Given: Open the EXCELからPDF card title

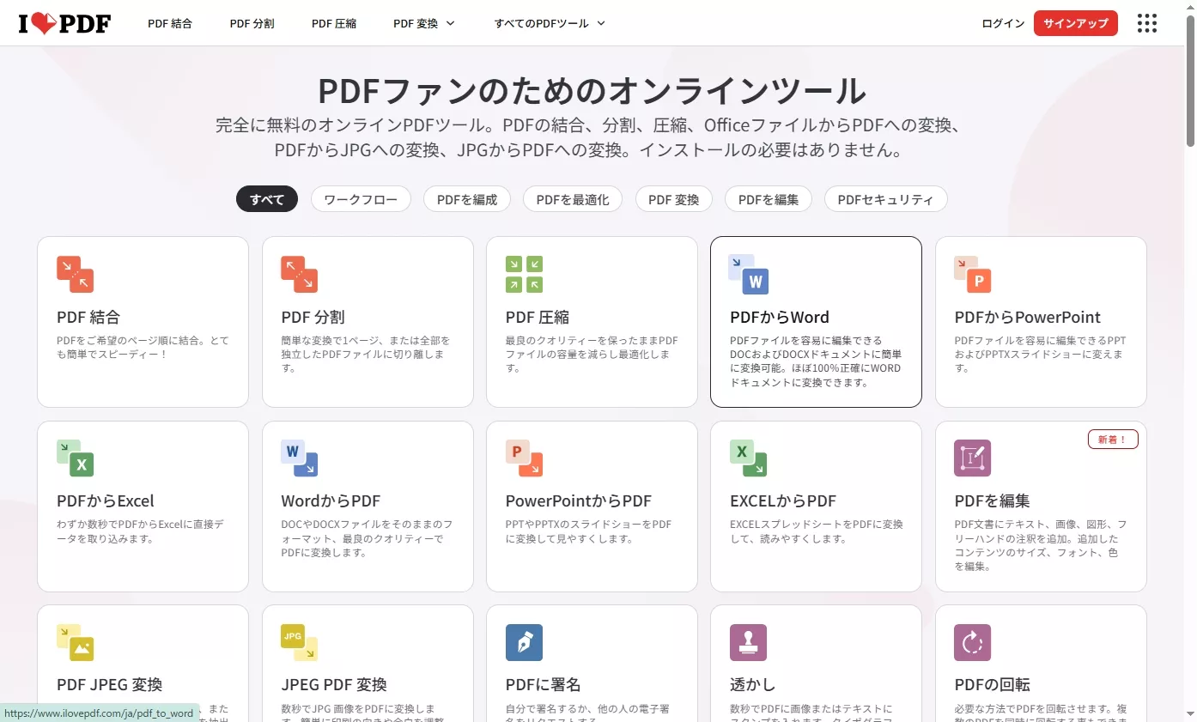Looking at the screenshot, I should tap(783, 501).
